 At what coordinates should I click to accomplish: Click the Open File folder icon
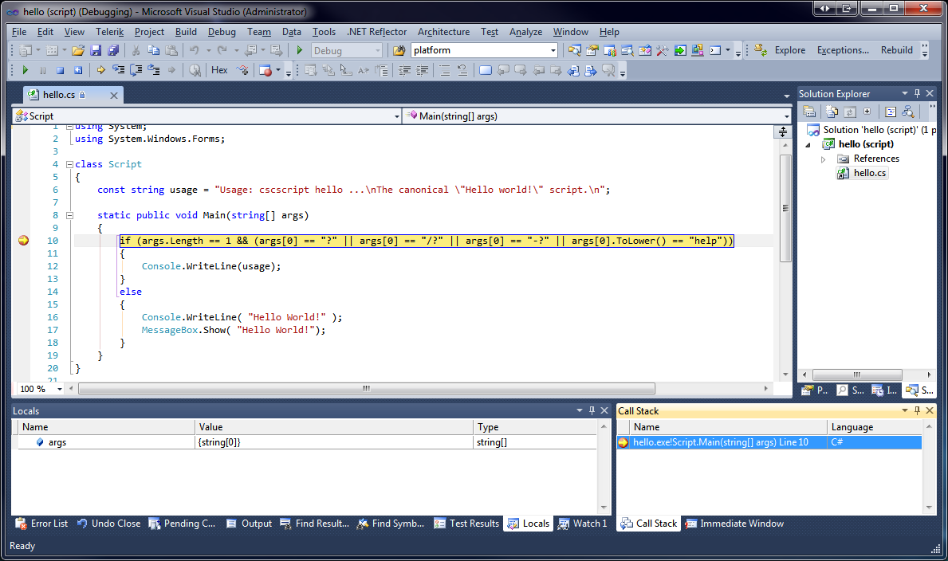tap(78, 50)
